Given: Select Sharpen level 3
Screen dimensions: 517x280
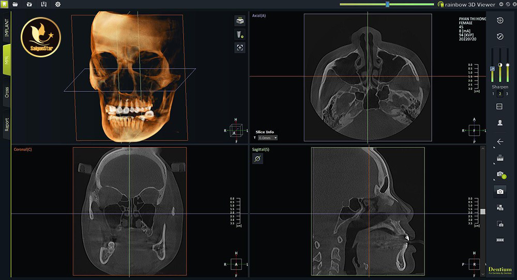Looking at the screenshot, I should (507, 94).
